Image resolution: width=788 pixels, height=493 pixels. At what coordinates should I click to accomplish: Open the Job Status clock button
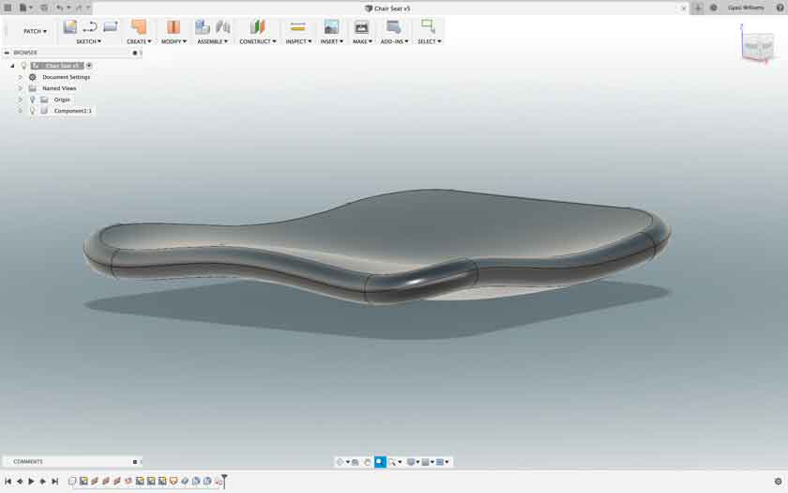[713, 8]
